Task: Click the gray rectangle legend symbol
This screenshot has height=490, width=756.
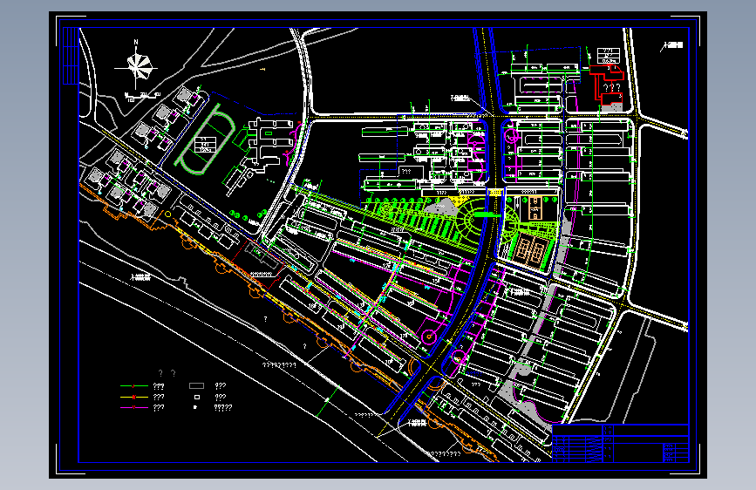Action: (x=196, y=386)
